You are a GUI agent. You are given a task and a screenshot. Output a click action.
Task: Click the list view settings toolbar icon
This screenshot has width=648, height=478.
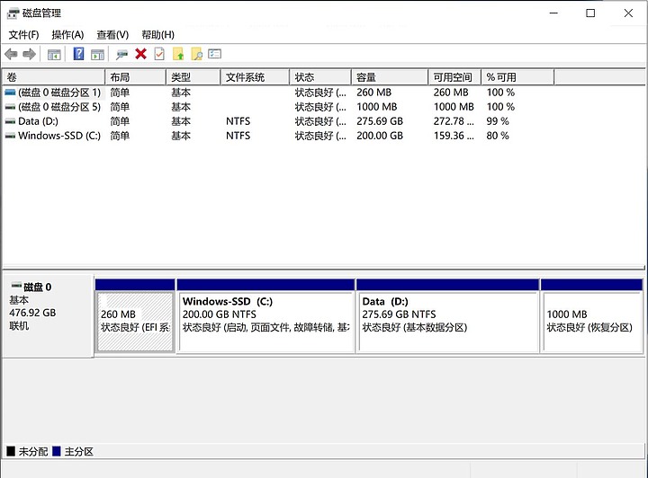tap(214, 54)
